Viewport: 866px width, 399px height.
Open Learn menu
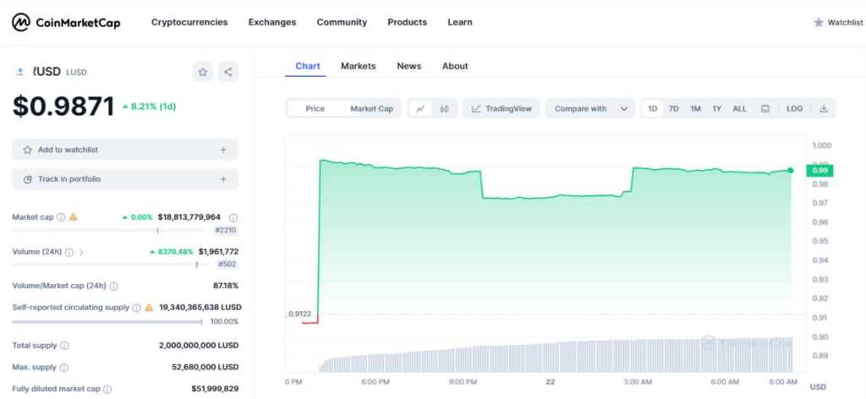(460, 23)
